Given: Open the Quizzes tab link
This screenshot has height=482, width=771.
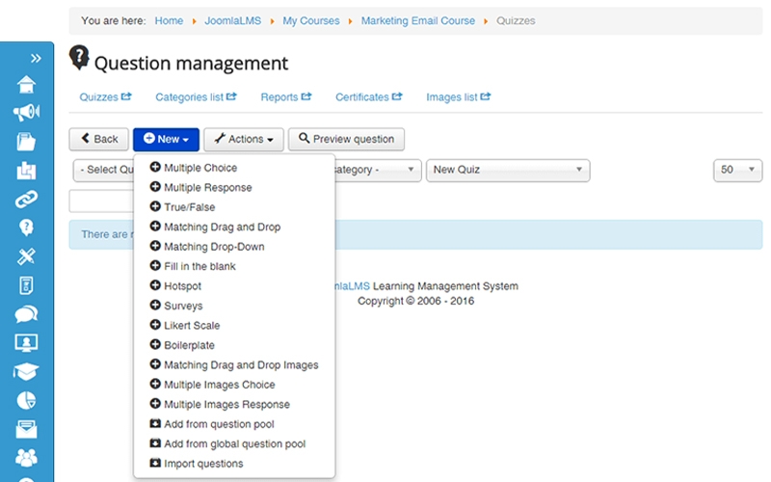Looking at the screenshot, I should 99,97.
